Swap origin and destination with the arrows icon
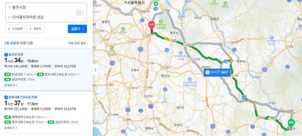 click(x=79, y=12)
